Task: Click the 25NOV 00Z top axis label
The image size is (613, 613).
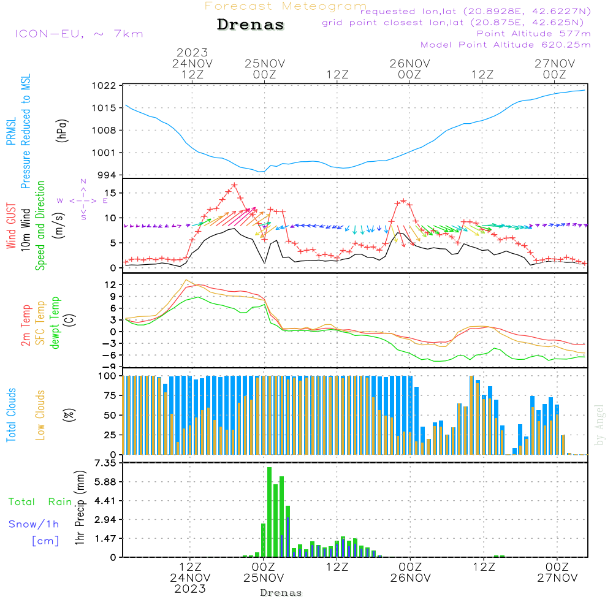Action: (264, 69)
